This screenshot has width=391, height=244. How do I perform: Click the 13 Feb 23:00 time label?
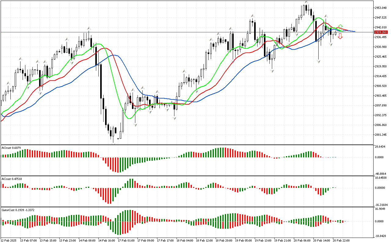[68, 241]
